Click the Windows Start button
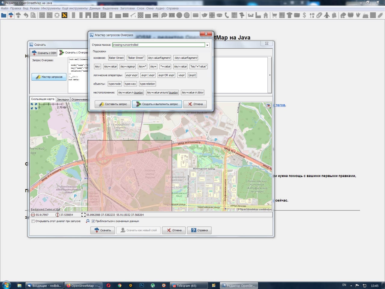 coord(6,285)
